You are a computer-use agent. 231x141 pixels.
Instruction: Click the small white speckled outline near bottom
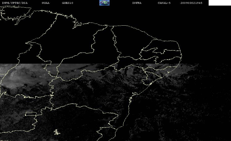57,132
